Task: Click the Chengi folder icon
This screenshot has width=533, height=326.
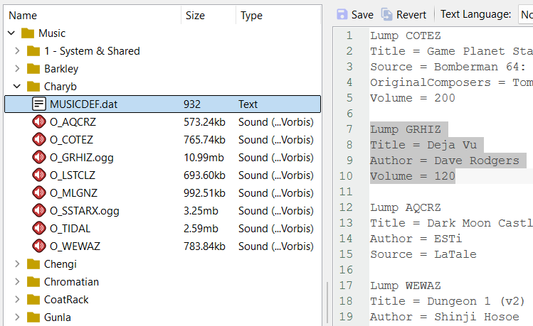Action: [x=33, y=264]
